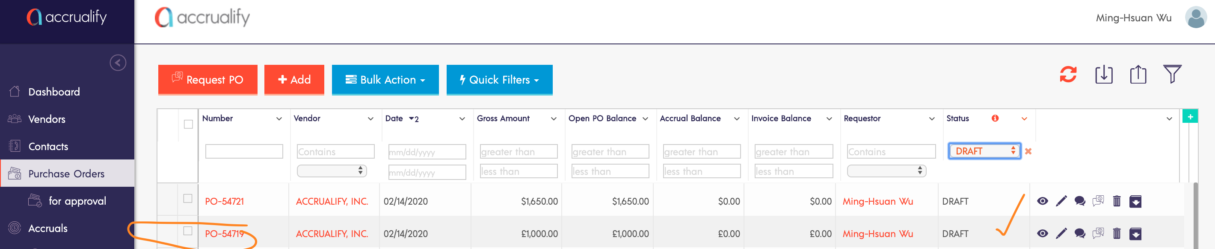The height and width of the screenshot is (249, 1215).
Task: Delete PO-54719 using the trash icon
Action: (1117, 234)
